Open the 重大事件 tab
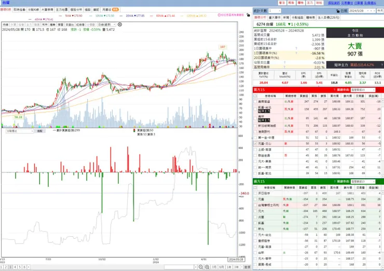 pos(275,18)
